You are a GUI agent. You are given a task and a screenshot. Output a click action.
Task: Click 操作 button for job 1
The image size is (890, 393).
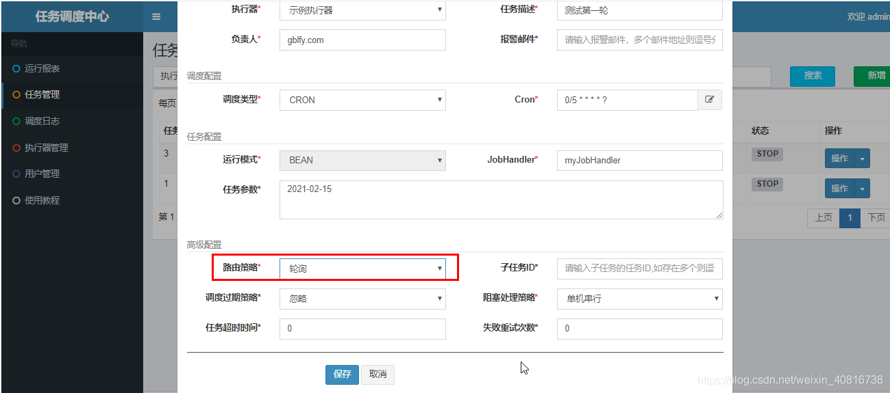(x=840, y=189)
